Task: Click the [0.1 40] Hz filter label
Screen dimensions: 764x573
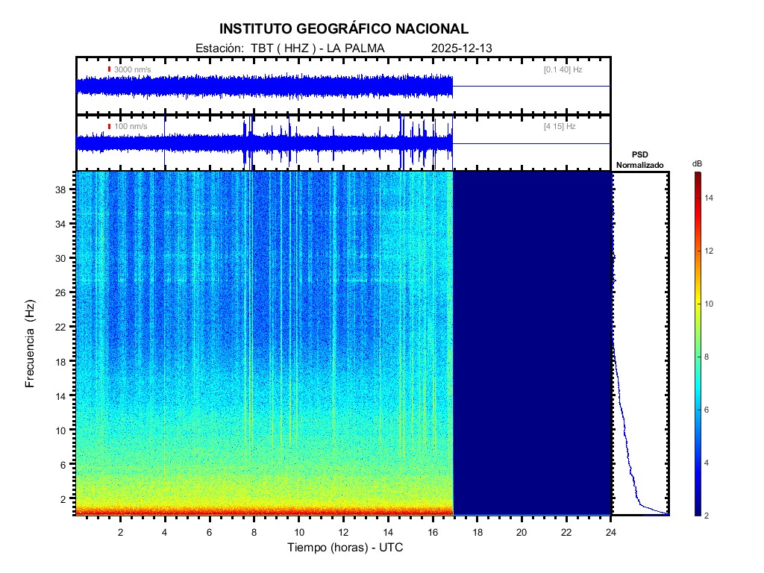Action: (x=563, y=69)
